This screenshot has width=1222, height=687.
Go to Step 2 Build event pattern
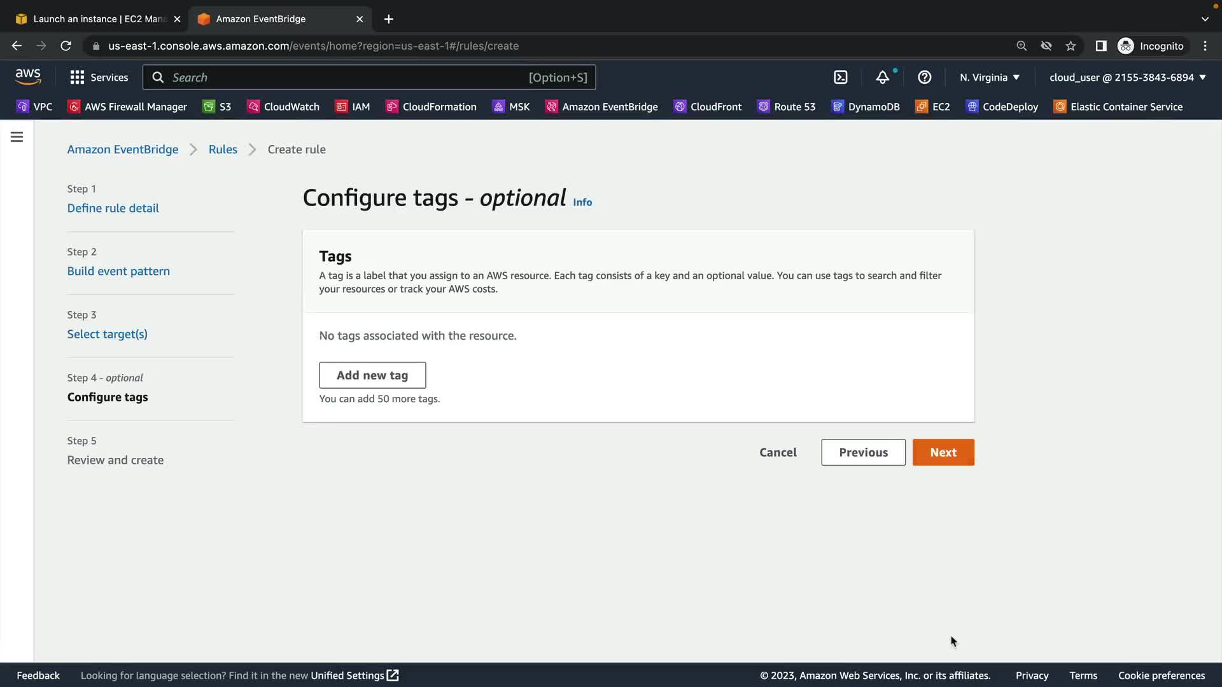point(118,271)
